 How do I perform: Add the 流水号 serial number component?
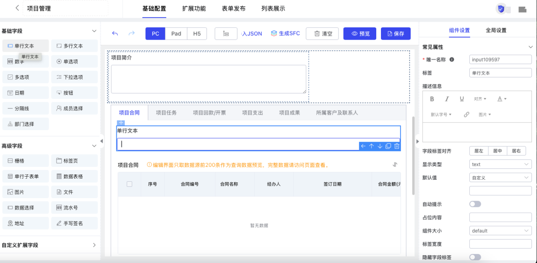tap(74, 208)
